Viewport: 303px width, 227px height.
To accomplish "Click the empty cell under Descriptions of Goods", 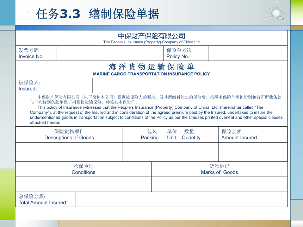I will (x=69, y=152).
